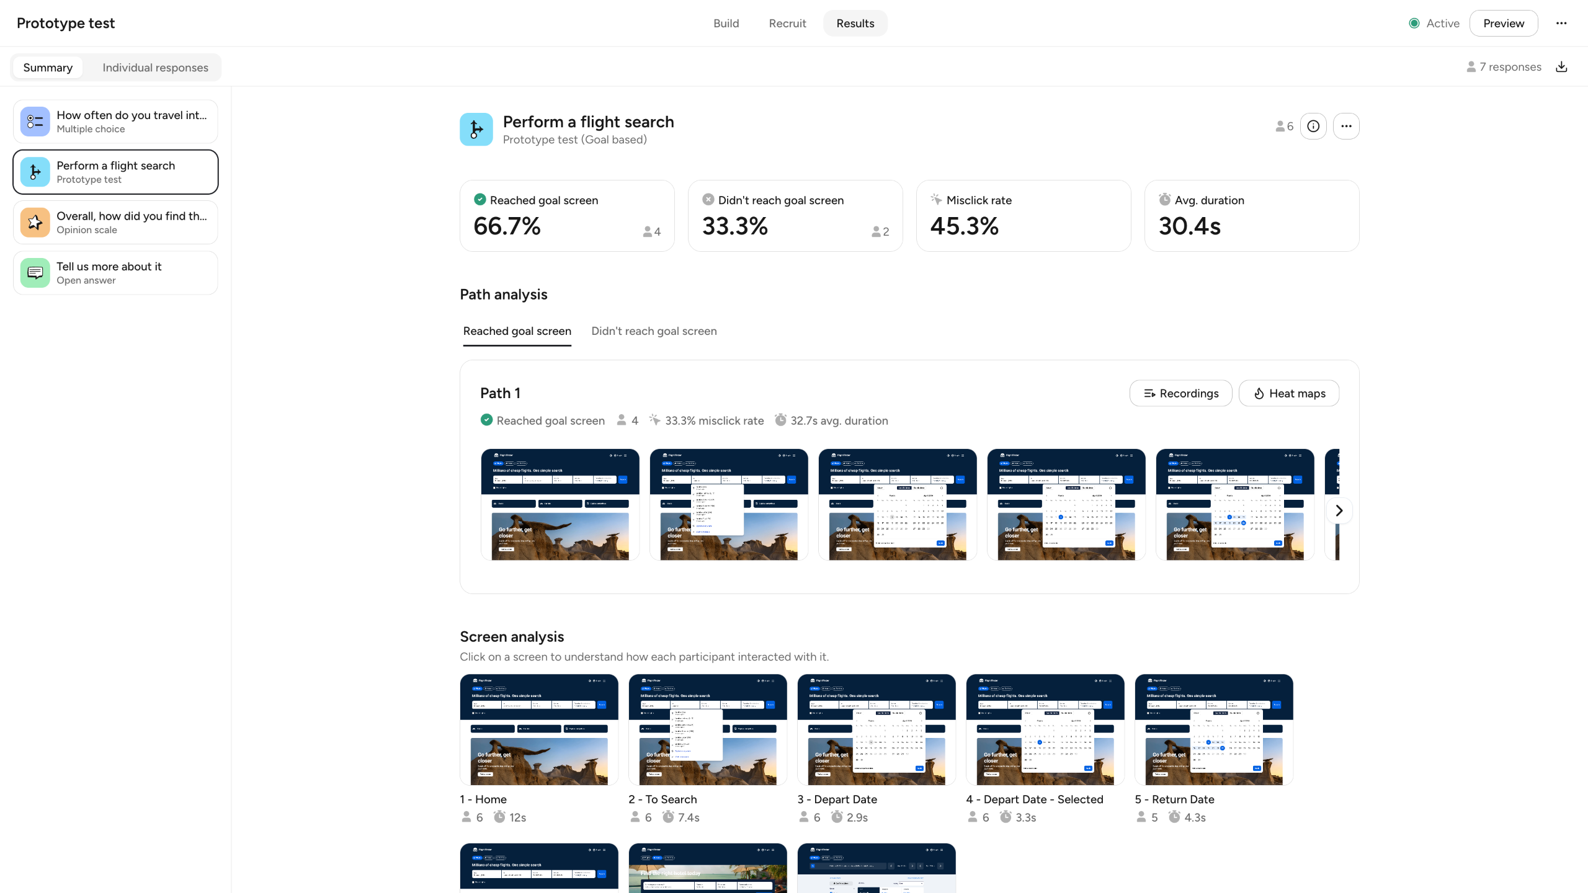Open Heat maps for Path 1
The height and width of the screenshot is (893, 1588).
pos(1289,394)
